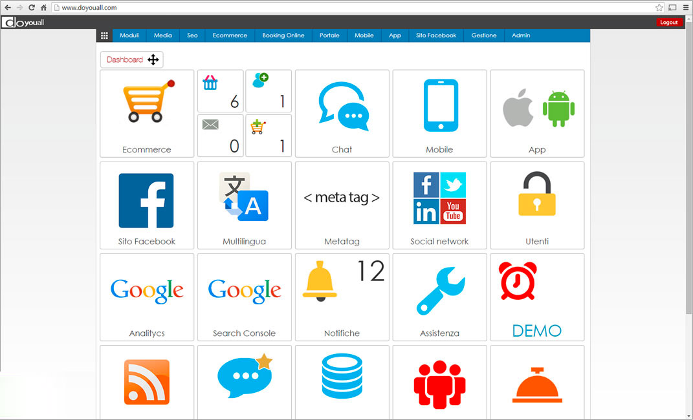Open the Mobile menu in navigation bar
Image resolution: width=693 pixels, height=420 pixels.
click(x=364, y=36)
